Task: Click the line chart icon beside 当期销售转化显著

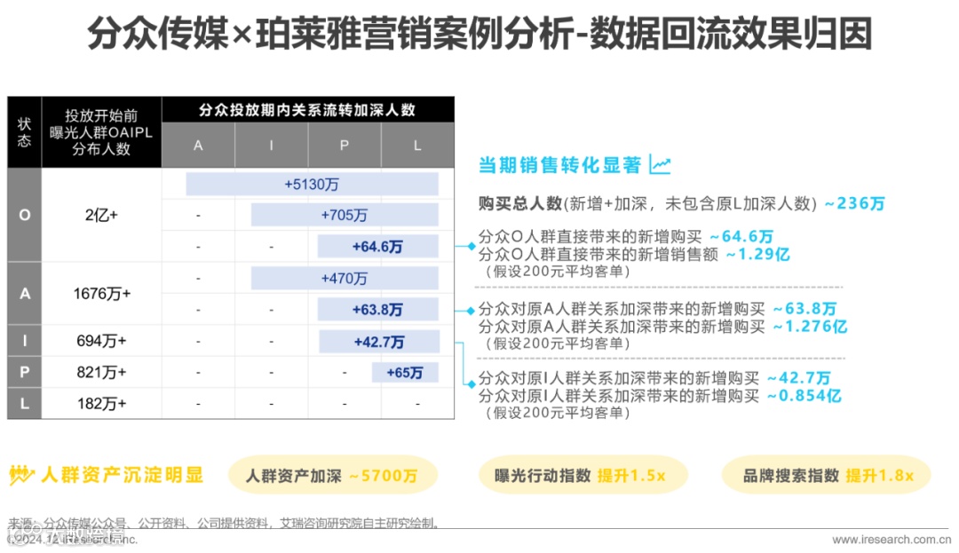Action: (660, 165)
